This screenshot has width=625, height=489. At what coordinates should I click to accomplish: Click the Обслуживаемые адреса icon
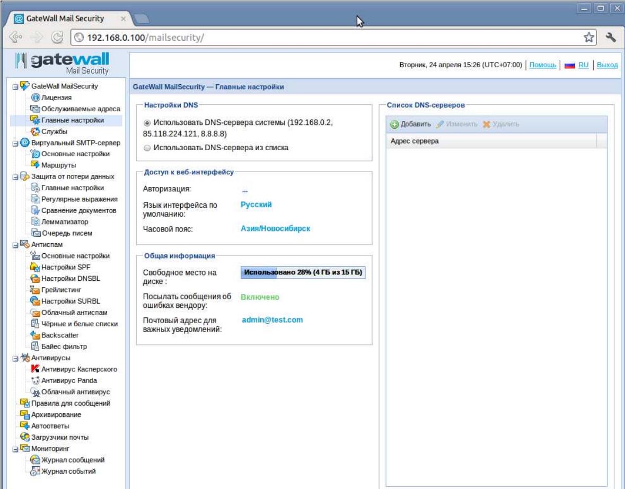tap(35, 109)
